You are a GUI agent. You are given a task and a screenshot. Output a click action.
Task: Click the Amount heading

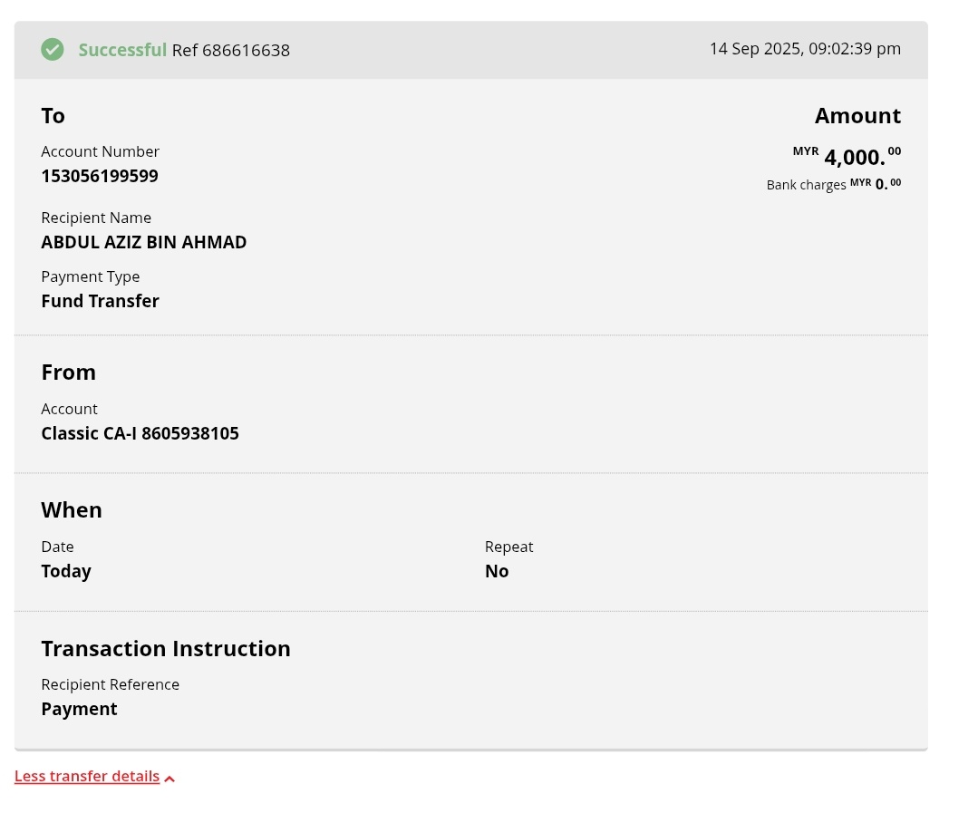[857, 116]
